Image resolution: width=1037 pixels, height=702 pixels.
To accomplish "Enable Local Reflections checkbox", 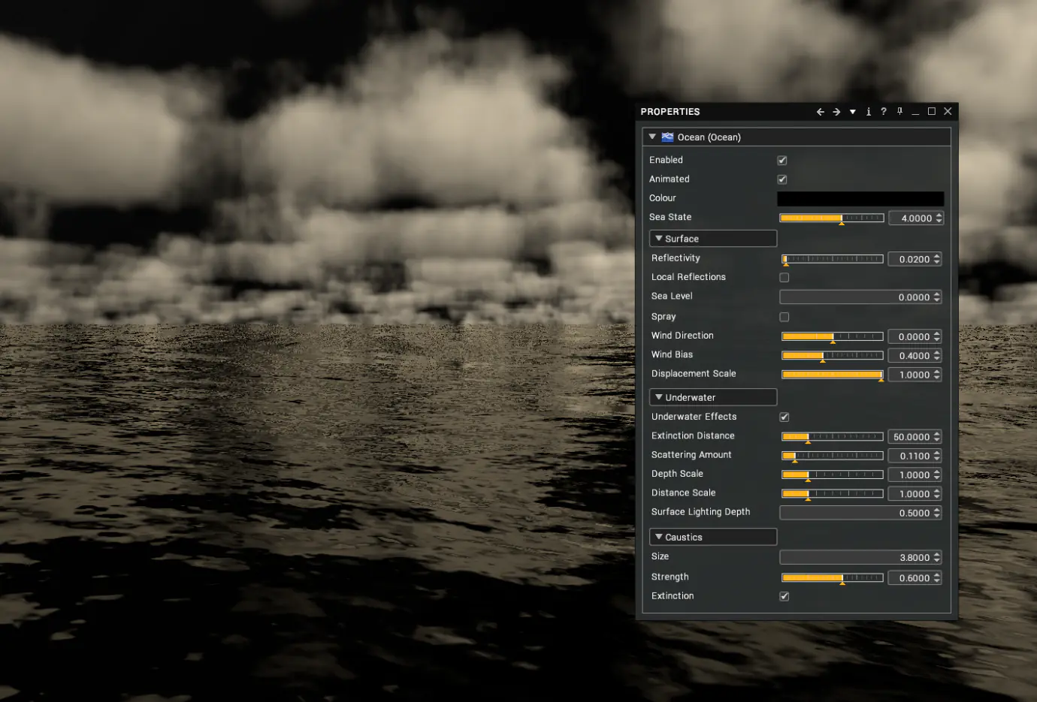I will click(x=785, y=277).
